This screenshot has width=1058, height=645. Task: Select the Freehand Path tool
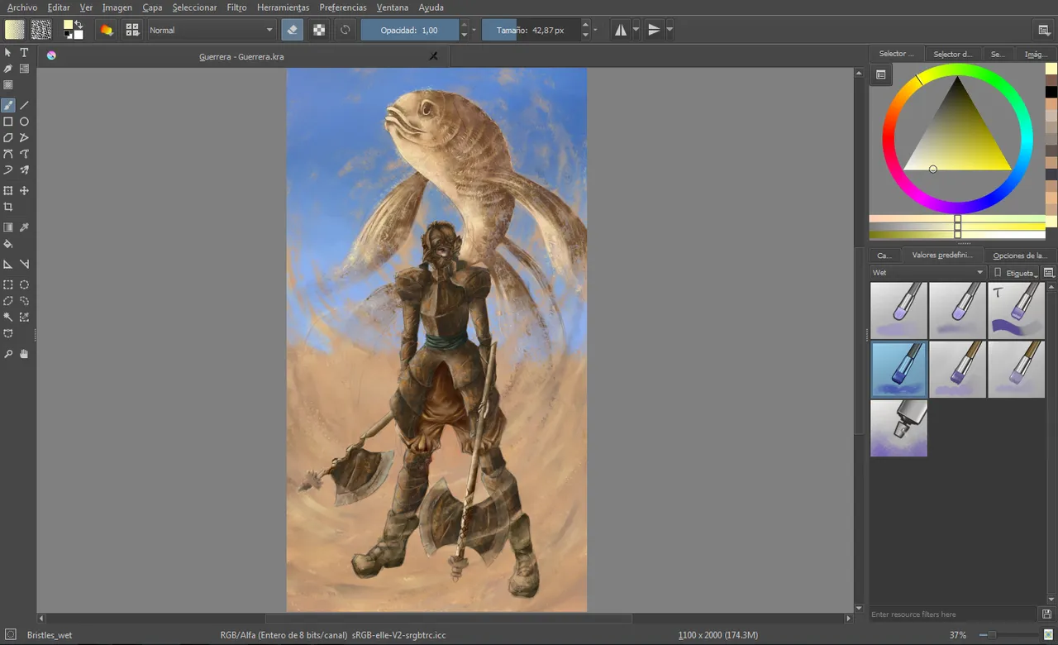pos(25,154)
